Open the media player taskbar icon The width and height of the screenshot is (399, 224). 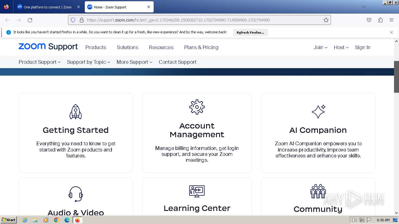[46, 220]
